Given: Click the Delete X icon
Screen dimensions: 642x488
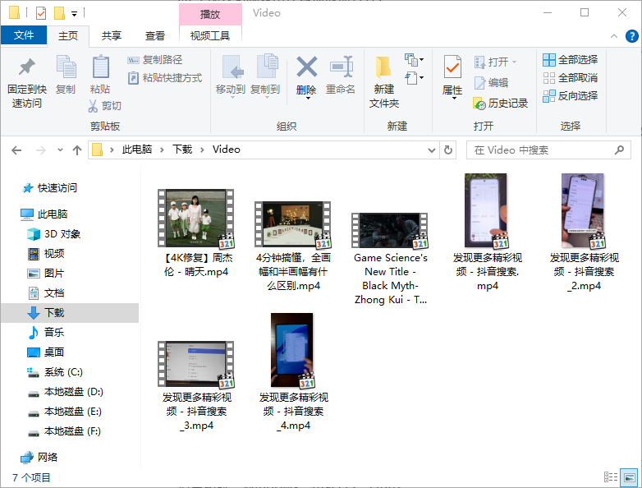Looking at the screenshot, I should click(x=307, y=67).
